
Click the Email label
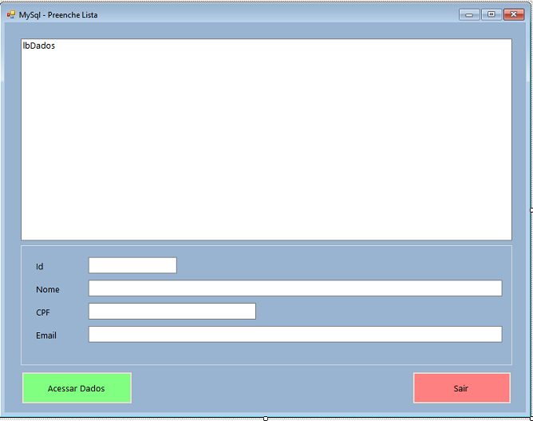46,336
